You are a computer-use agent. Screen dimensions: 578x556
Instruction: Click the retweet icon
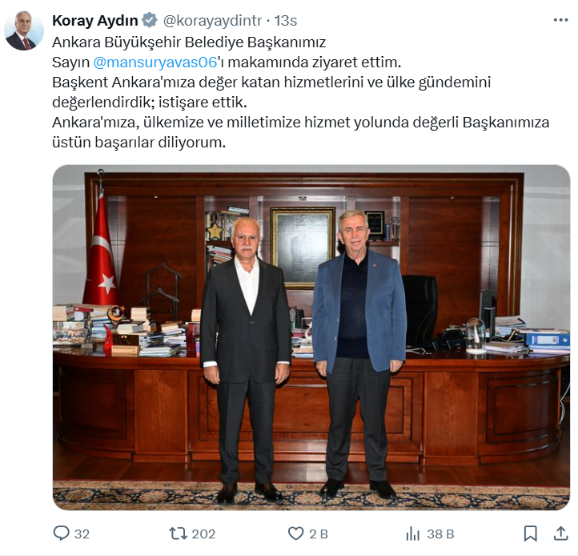(178, 534)
